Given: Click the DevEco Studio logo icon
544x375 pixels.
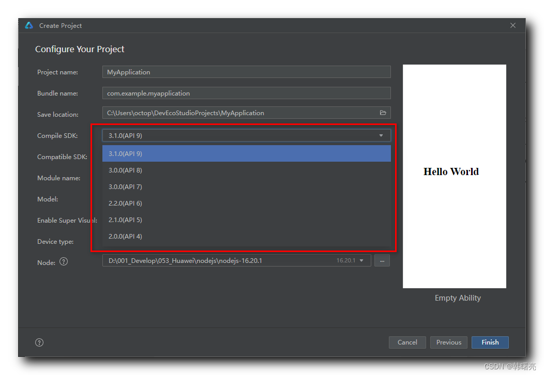Looking at the screenshot, I should point(29,25).
